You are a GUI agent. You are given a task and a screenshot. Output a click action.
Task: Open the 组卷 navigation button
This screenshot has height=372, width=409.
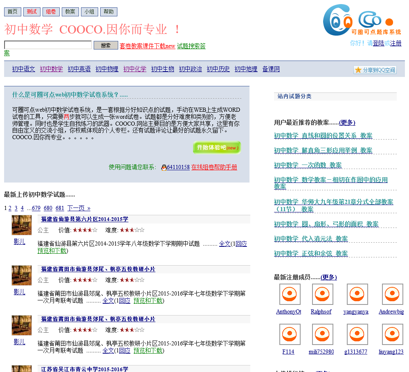pyautogui.click(x=51, y=12)
